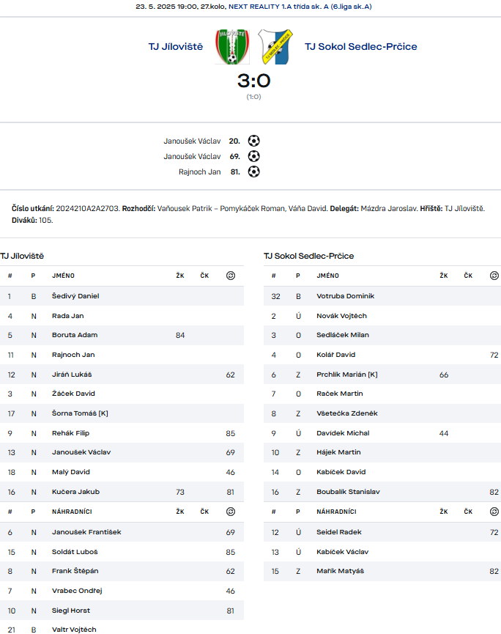
Task: Click the 3:0 final score
Action: click(x=253, y=81)
